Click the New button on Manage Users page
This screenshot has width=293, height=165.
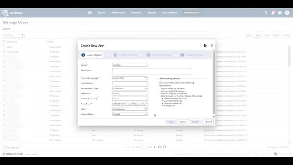(x=258, y=35)
